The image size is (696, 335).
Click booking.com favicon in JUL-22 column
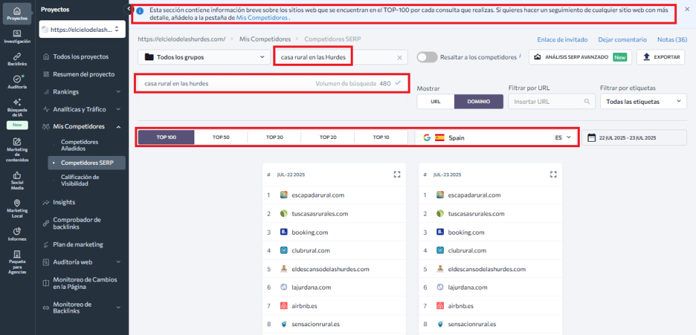click(284, 232)
